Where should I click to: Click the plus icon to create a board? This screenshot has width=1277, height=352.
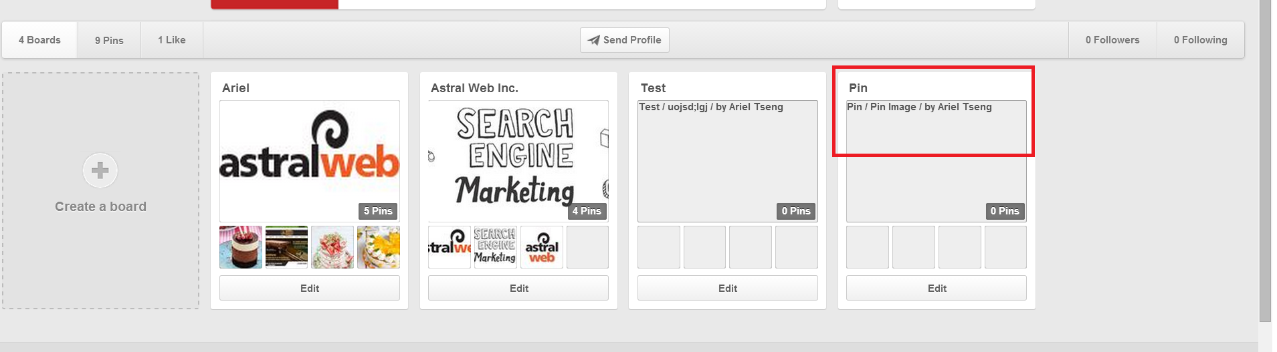point(100,170)
